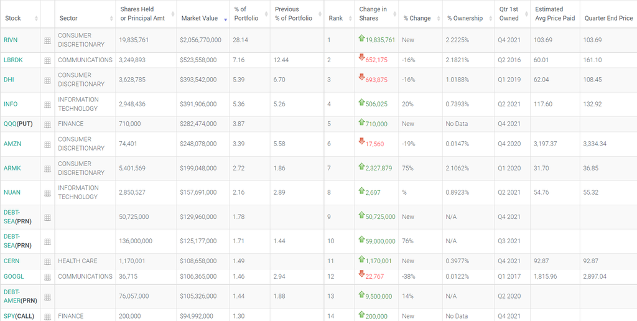Click the grid icon in CERN row
Image resolution: width=637 pixels, height=321 pixels.
tap(47, 261)
